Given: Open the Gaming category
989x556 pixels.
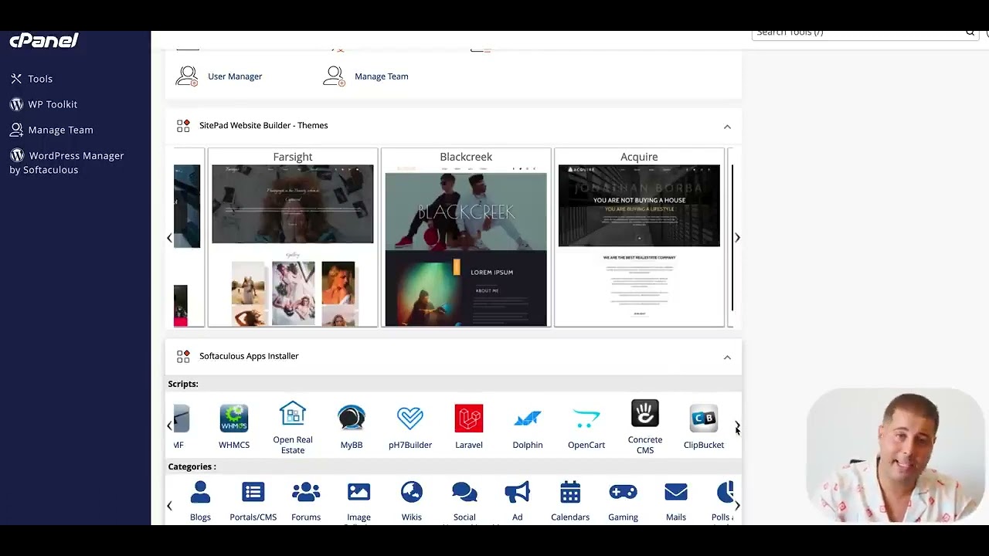Looking at the screenshot, I should click(623, 501).
